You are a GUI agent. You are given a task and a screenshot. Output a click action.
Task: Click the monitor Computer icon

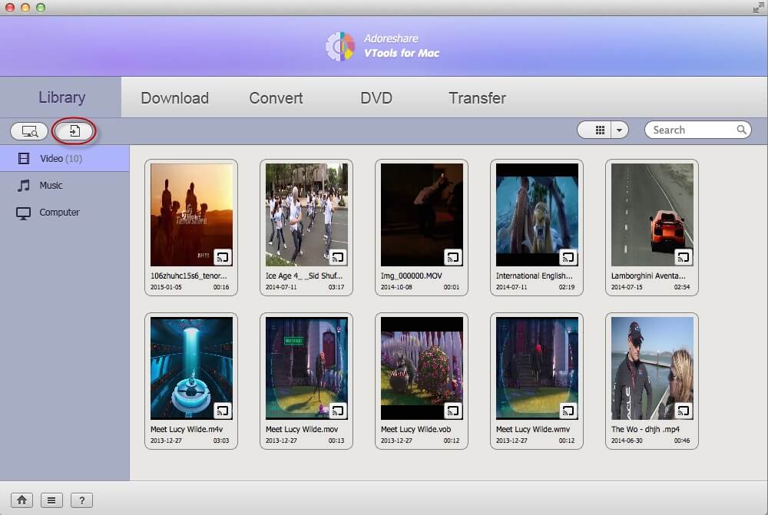(24, 213)
